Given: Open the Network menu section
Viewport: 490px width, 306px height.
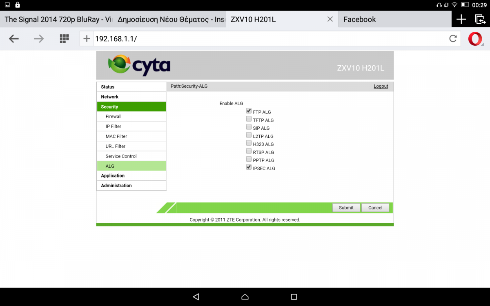Looking at the screenshot, I should 131,97.
